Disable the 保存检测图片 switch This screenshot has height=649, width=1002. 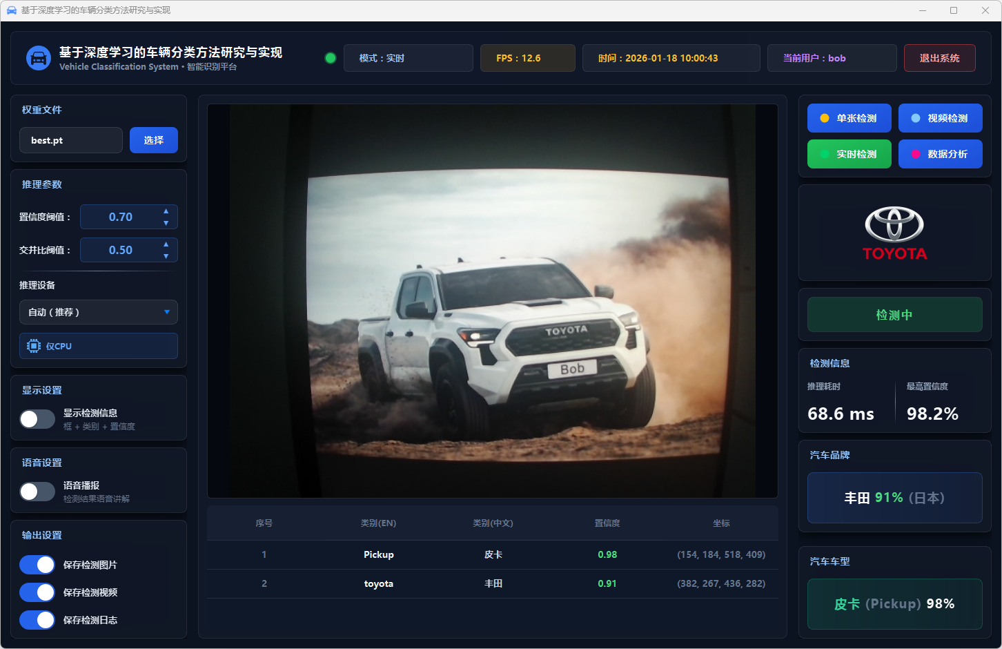coord(37,565)
